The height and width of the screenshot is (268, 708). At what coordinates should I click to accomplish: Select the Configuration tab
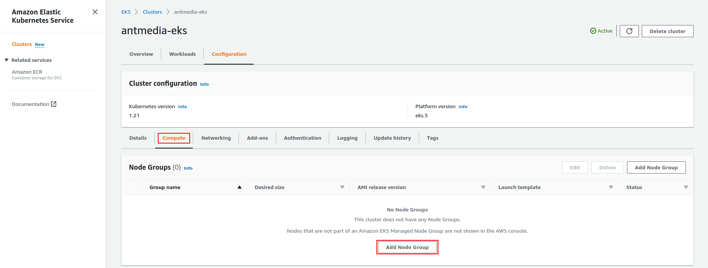[229, 54]
